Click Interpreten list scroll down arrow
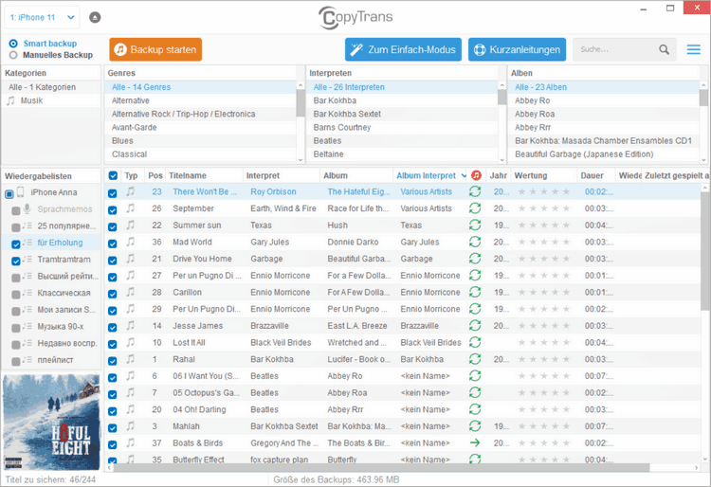 click(501, 159)
